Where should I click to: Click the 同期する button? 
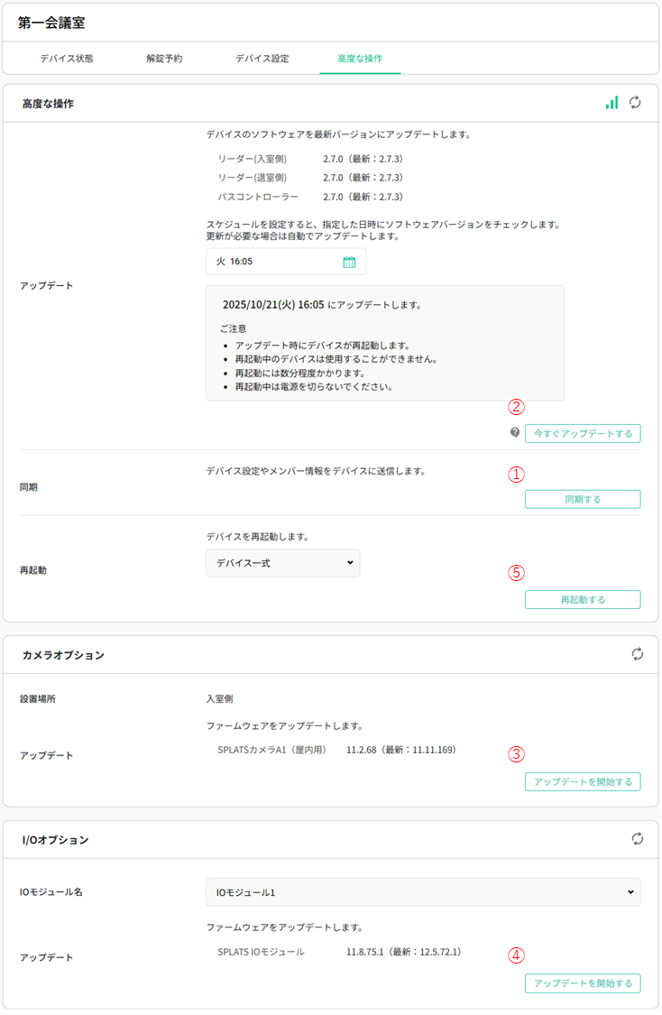583,499
